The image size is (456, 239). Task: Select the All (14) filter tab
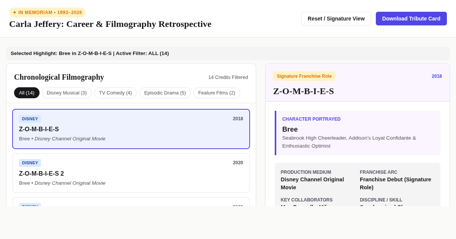click(27, 93)
